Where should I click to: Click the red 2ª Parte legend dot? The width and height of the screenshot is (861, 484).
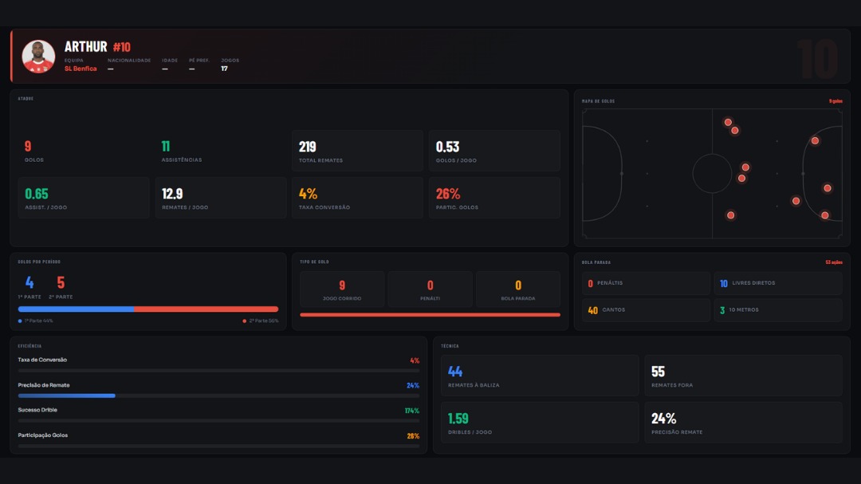[244, 321]
